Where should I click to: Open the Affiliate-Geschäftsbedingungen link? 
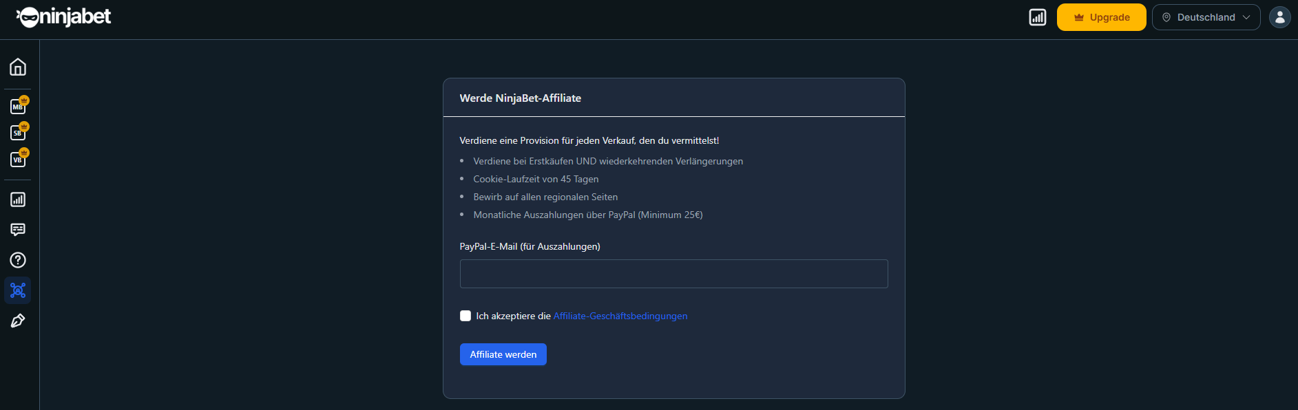[620, 316]
